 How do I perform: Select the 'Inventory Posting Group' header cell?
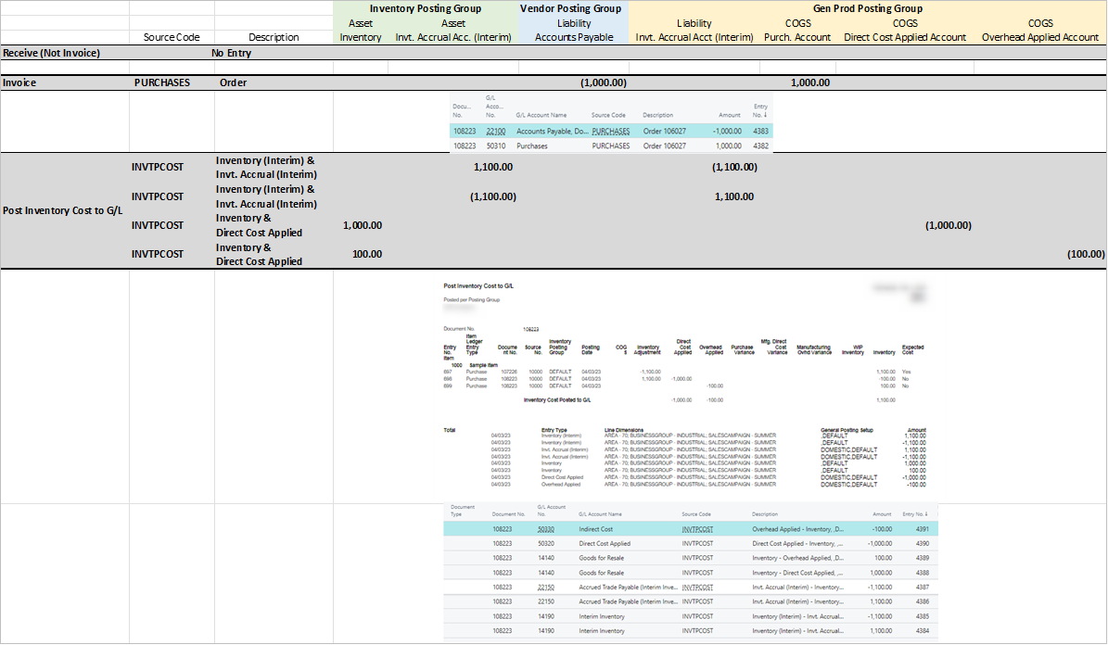[425, 8]
